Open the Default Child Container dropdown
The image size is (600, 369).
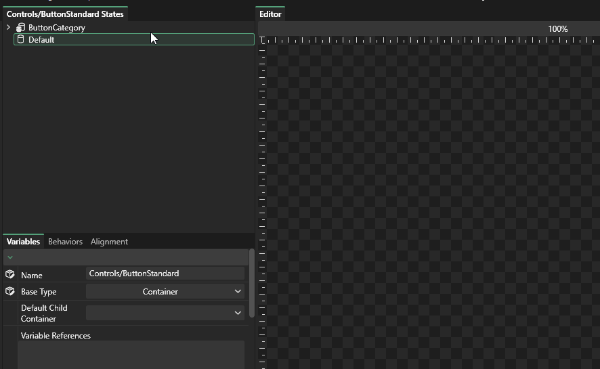165,313
